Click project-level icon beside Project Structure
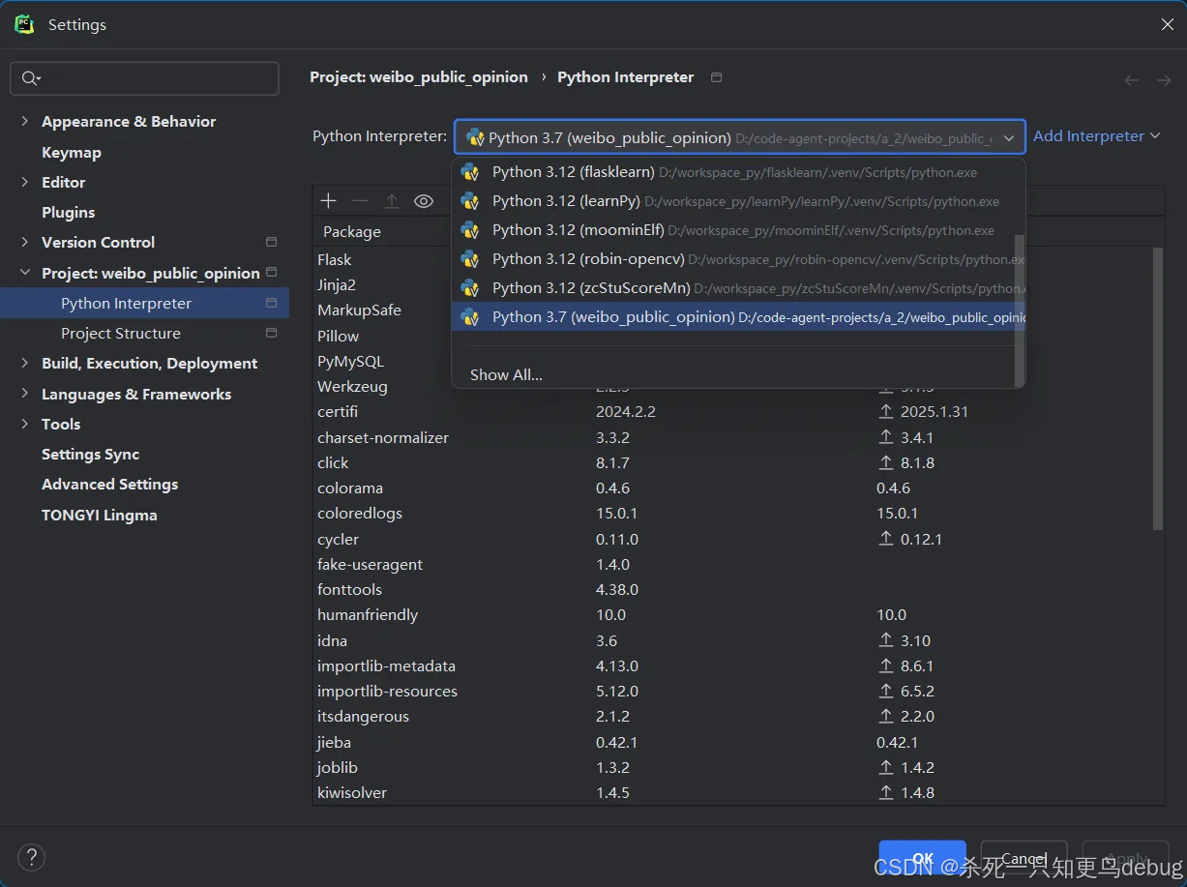 click(271, 333)
